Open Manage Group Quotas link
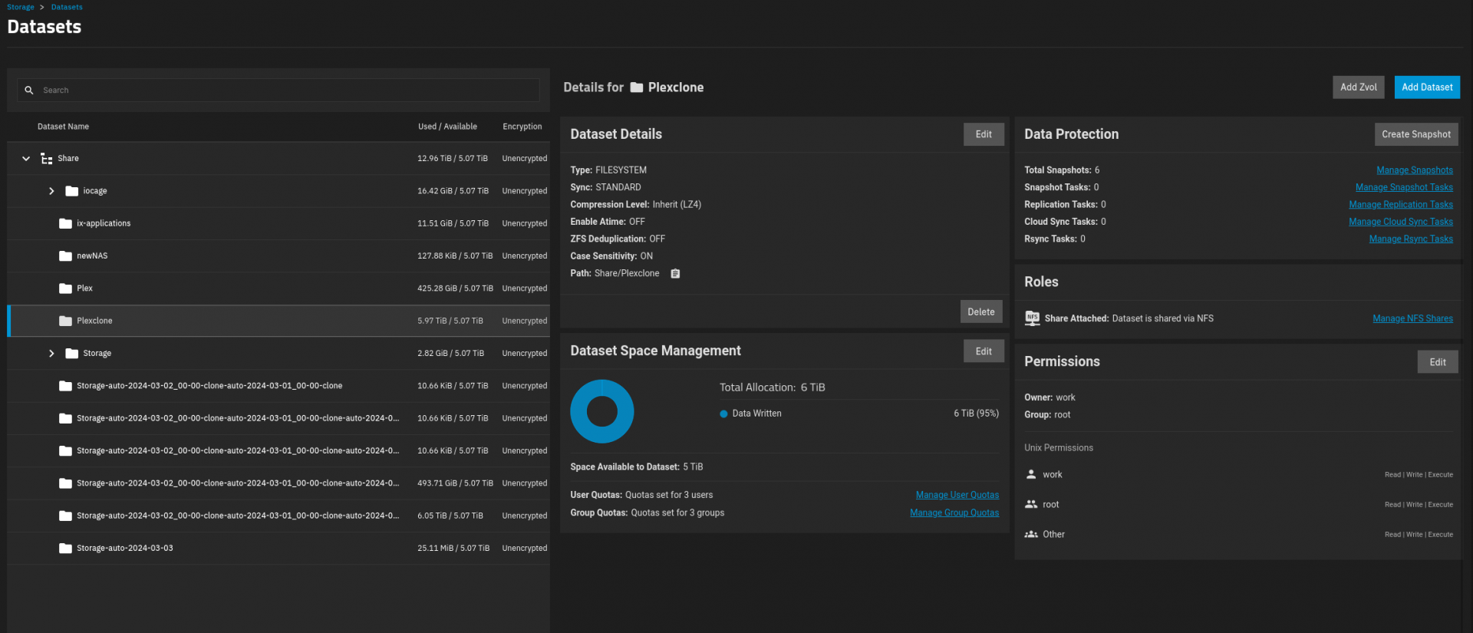Viewport: 1473px width, 633px height. pyautogui.click(x=954, y=513)
